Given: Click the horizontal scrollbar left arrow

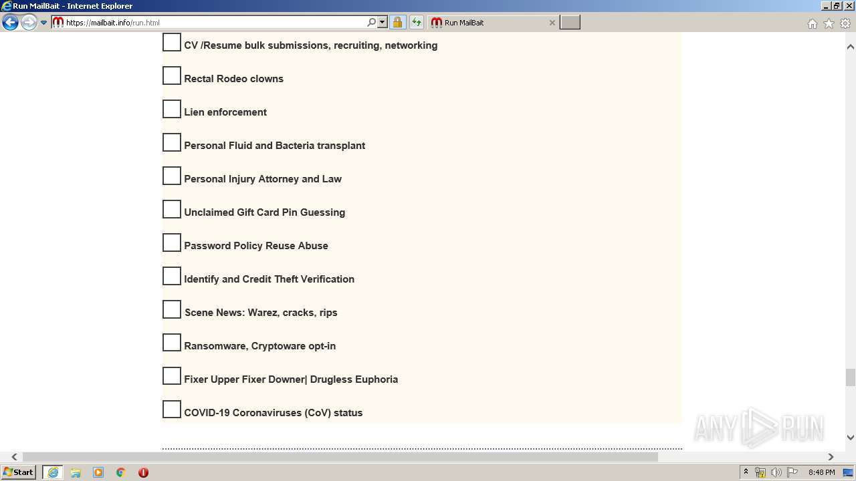Looking at the screenshot, I should click(14, 457).
